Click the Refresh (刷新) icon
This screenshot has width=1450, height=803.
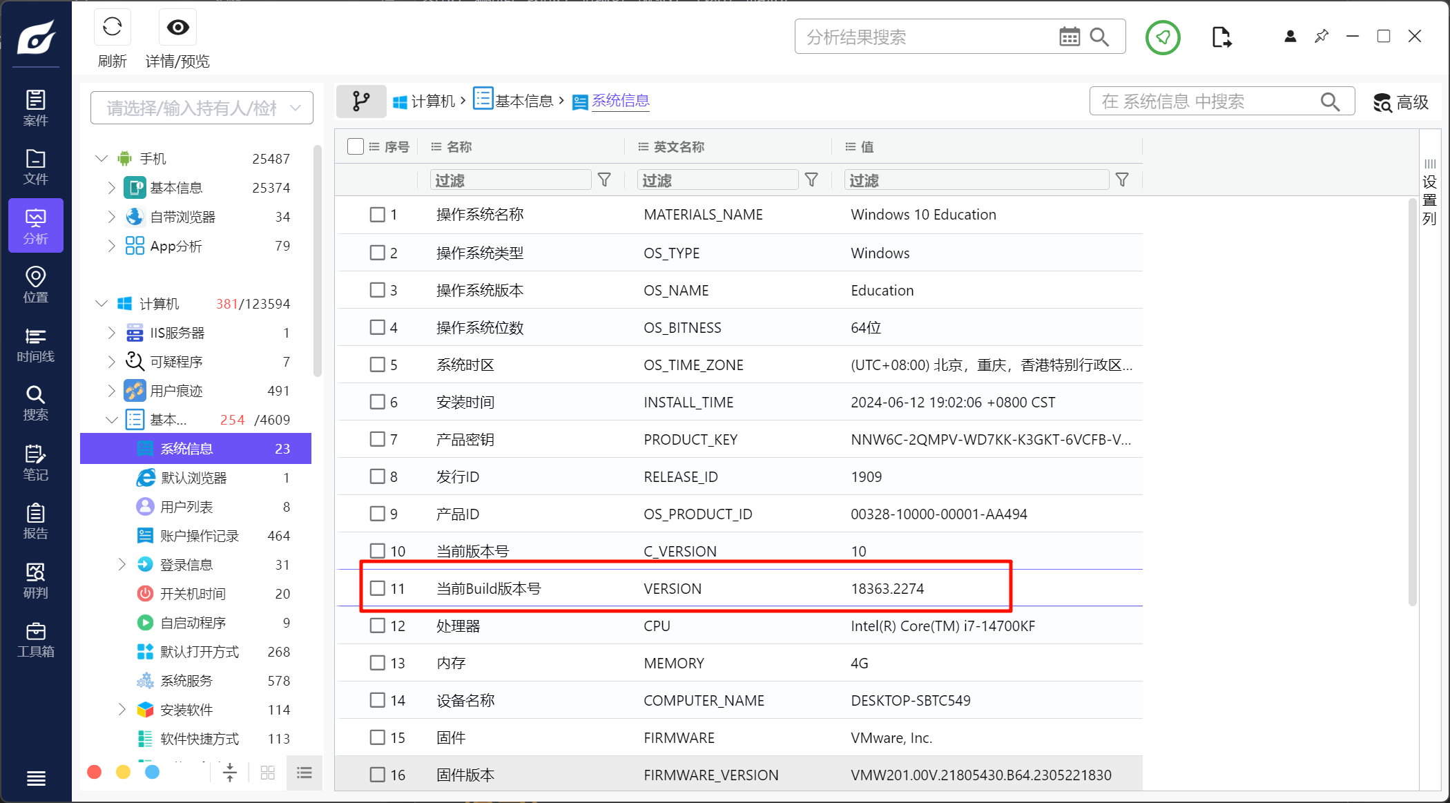(x=112, y=28)
